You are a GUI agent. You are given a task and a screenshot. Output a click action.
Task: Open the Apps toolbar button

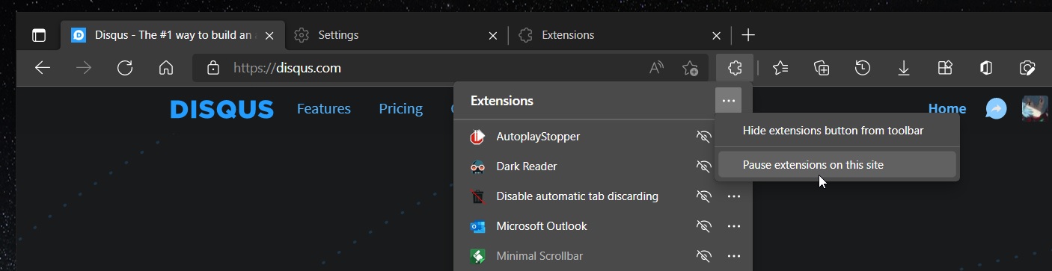tap(945, 68)
